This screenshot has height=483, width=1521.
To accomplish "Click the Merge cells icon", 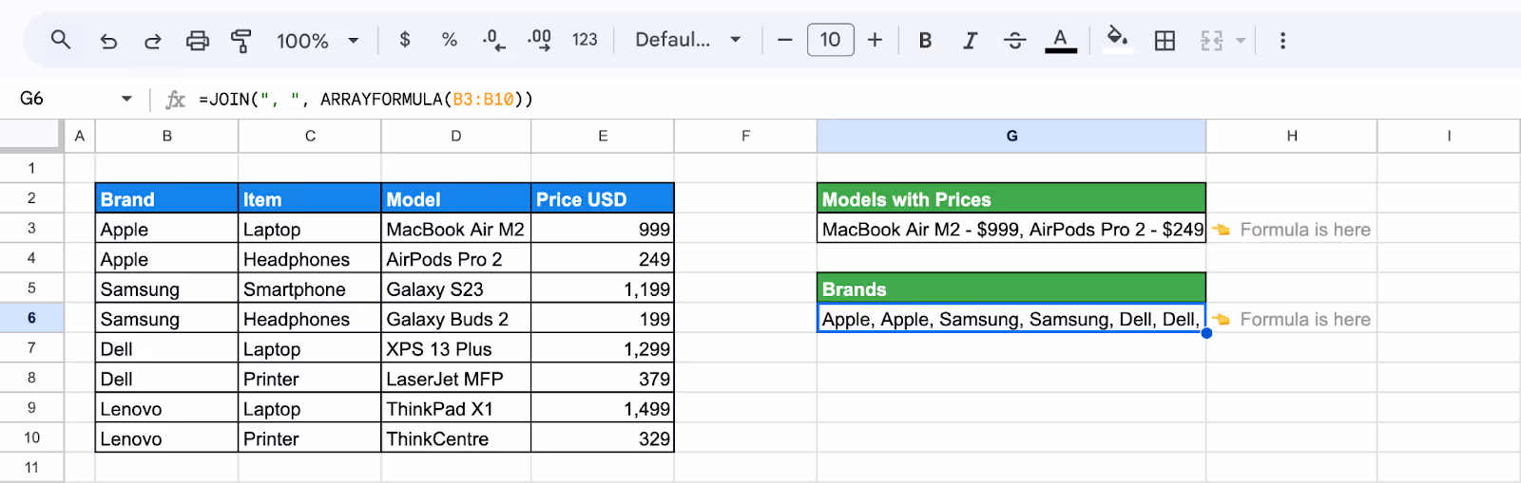I will [1211, 40].
